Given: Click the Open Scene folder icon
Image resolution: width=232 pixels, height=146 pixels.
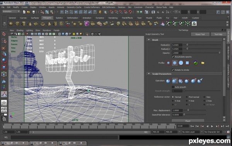Looking at the screenshot, I should pos(29,12).
